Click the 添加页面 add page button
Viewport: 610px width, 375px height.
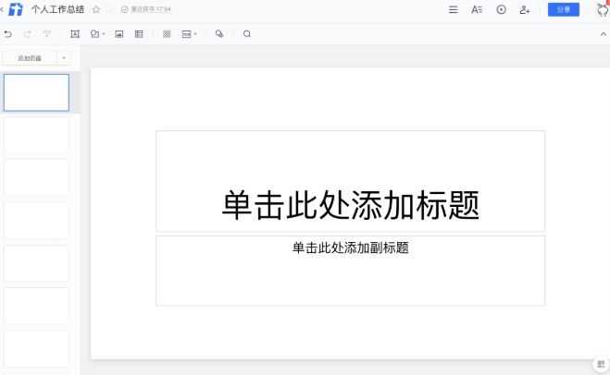click(30, 58)
